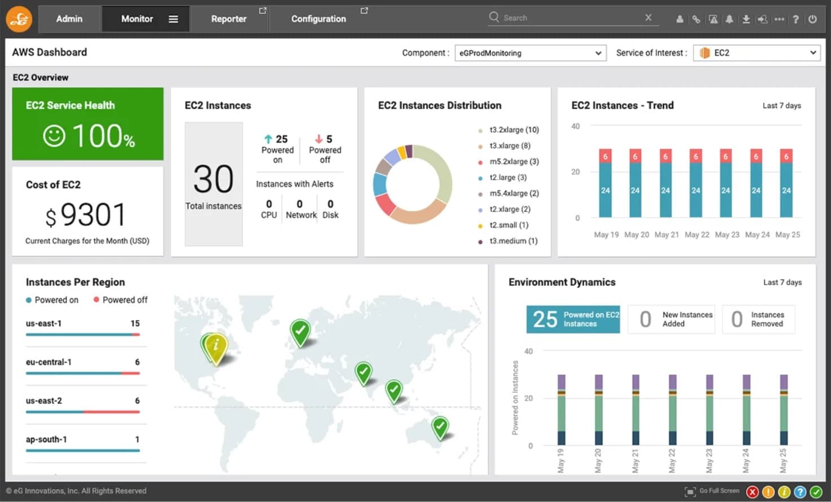Switch to the Reporter tab
831x502 pixels.
click(x=229, y=19)
